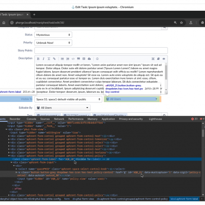205x205 pixels.
Task: Switch to the Memory DevTools tab
Action: click(x=92, y=119)
